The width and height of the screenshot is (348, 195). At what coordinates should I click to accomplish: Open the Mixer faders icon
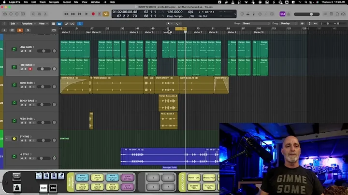point(39,14)
